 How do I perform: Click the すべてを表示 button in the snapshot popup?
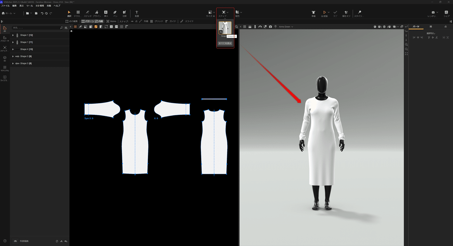[x=225, y=43]
